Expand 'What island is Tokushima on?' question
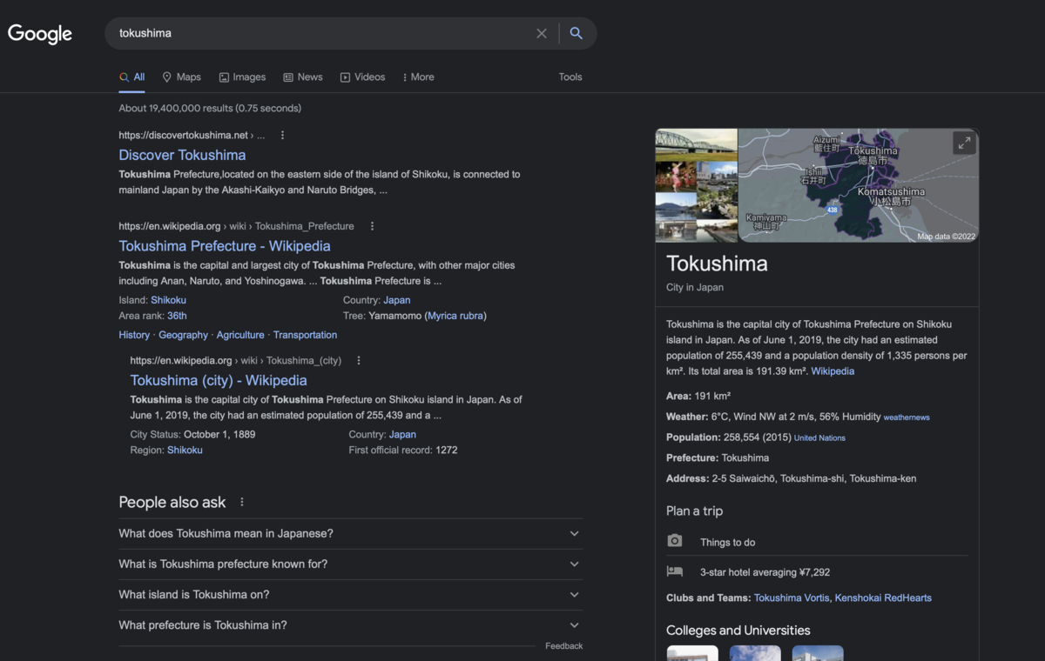 pyautogui.click(x=351, y=595)
